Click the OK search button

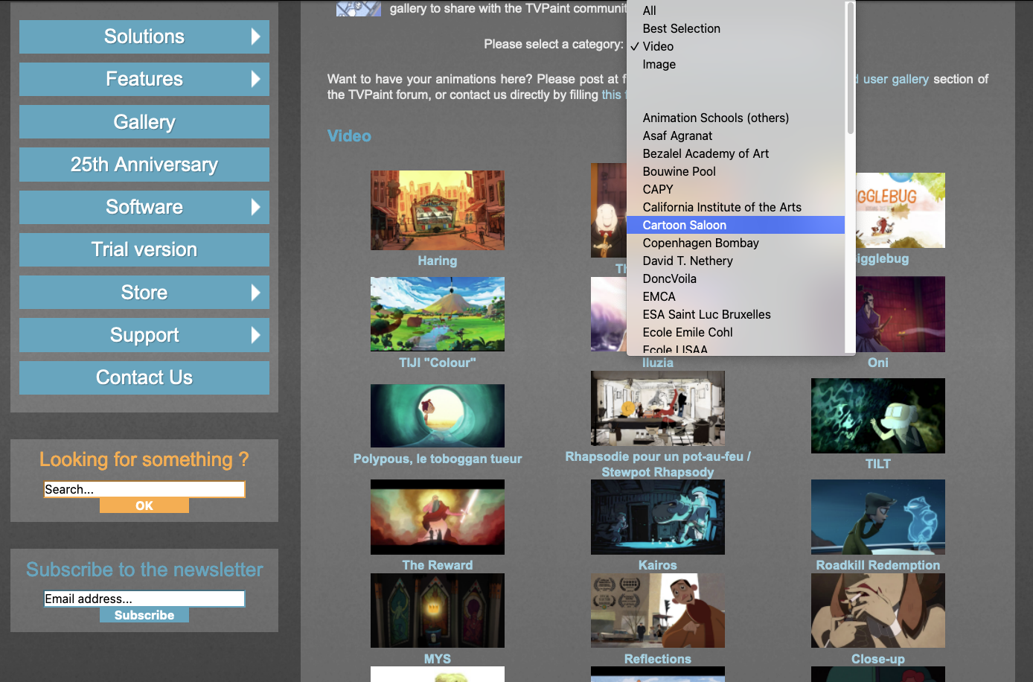coord(144,506)
